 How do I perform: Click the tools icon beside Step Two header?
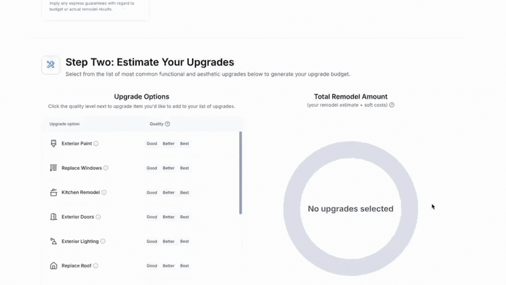tap(51, 65)
